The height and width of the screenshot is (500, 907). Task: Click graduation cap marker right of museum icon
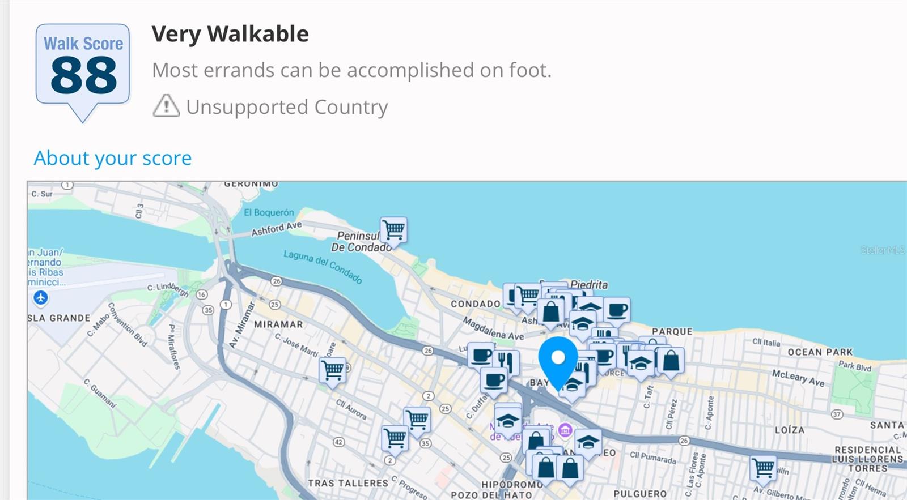coord(588,441)
